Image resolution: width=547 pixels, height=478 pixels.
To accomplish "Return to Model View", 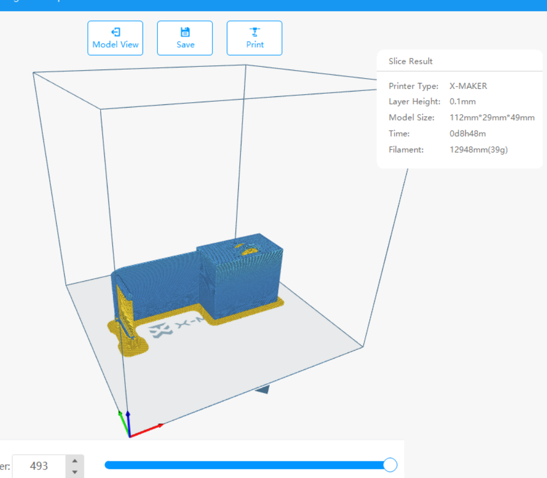I will pos(115,38).
